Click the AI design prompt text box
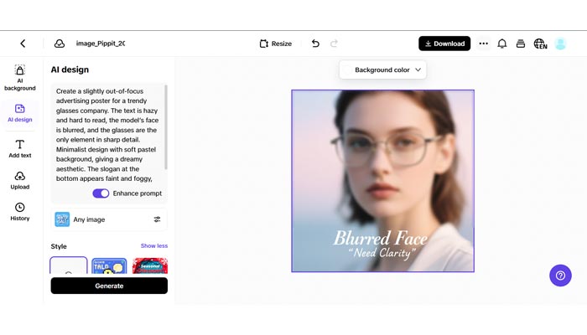The width and height of the screenshot is (587, 335). click(107, 132)
